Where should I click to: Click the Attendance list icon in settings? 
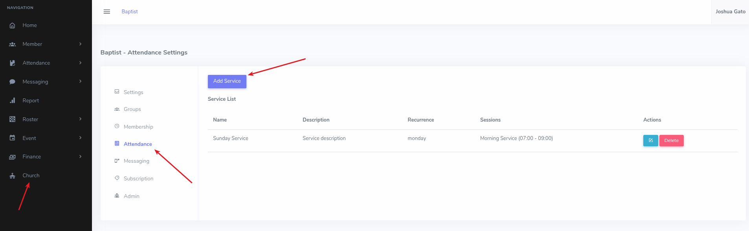(117, 144)
